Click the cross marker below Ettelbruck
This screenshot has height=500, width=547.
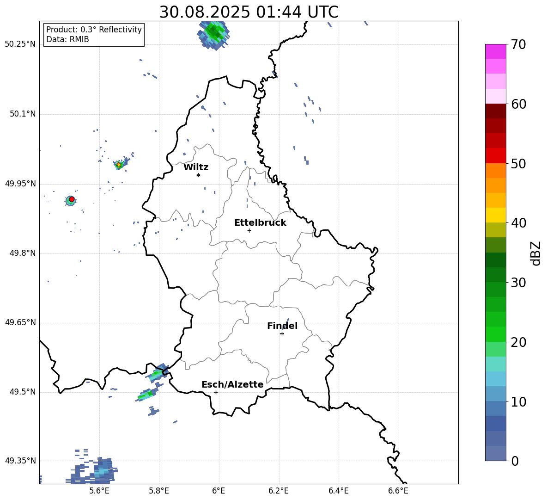pyautogui.click(x=249, y=230)
